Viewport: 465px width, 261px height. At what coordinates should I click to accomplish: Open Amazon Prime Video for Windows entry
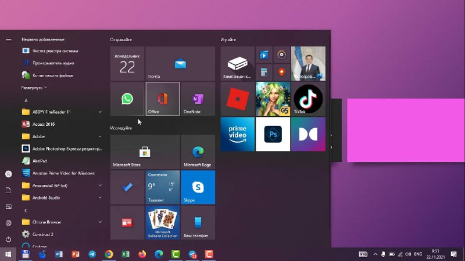(x=62, y=173)
